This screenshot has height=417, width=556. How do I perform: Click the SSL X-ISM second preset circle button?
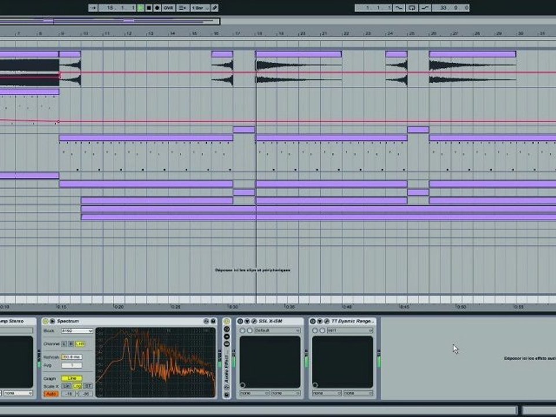[x=250, y=331]
